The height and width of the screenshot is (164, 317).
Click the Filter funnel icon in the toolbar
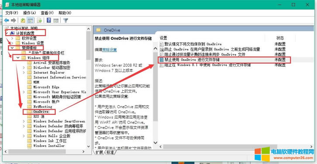click(65, 20)
